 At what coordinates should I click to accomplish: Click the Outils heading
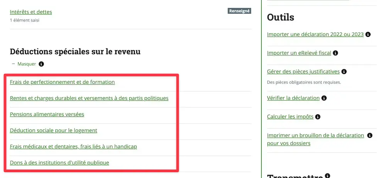point(280,17)
